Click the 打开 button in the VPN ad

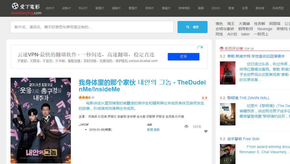click(x=183, y=57)
